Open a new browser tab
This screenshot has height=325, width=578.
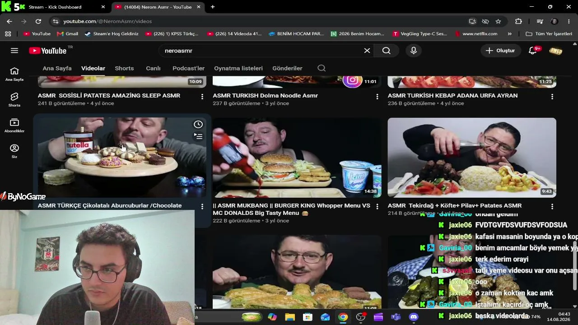(213, 7)
